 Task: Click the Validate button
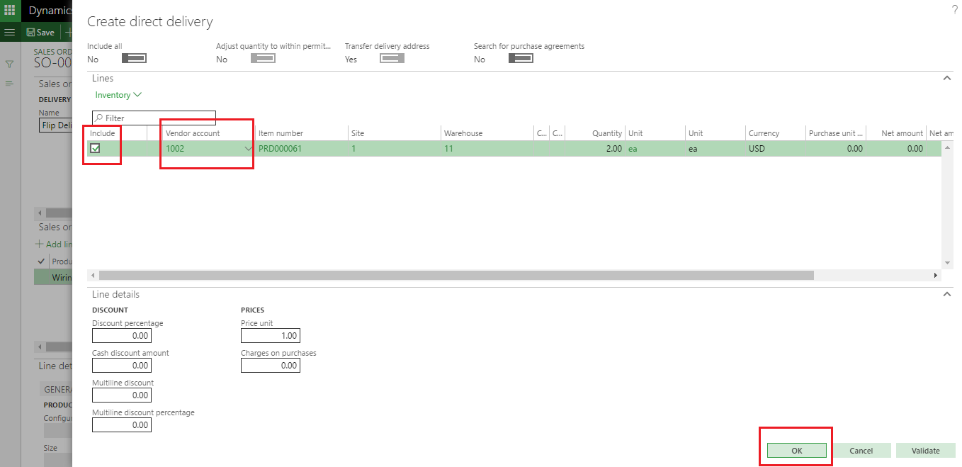click(925, 451)
